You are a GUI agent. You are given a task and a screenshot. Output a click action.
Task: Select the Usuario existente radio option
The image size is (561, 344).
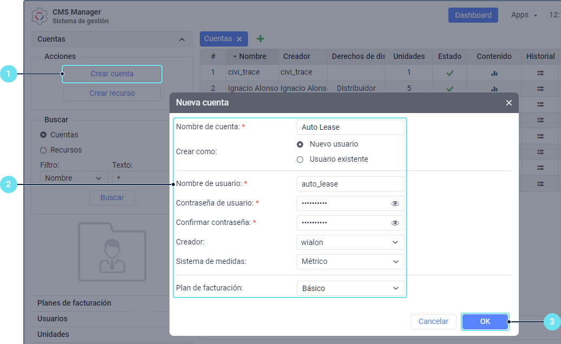(x=300, y=160)
